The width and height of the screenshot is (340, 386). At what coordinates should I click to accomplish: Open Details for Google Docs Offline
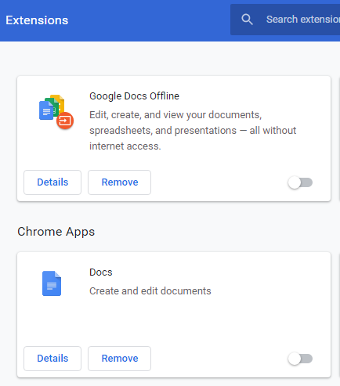(x=52, y=182)
